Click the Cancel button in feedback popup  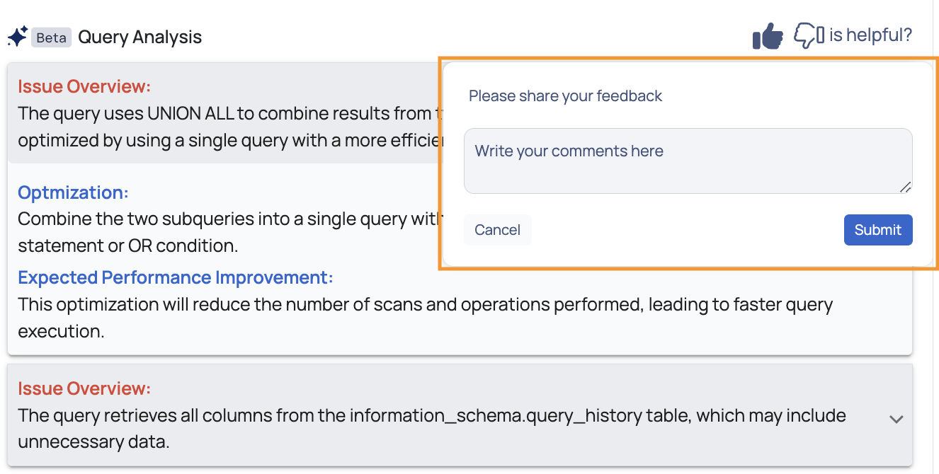pyautogui.click(x=497, y=230)
